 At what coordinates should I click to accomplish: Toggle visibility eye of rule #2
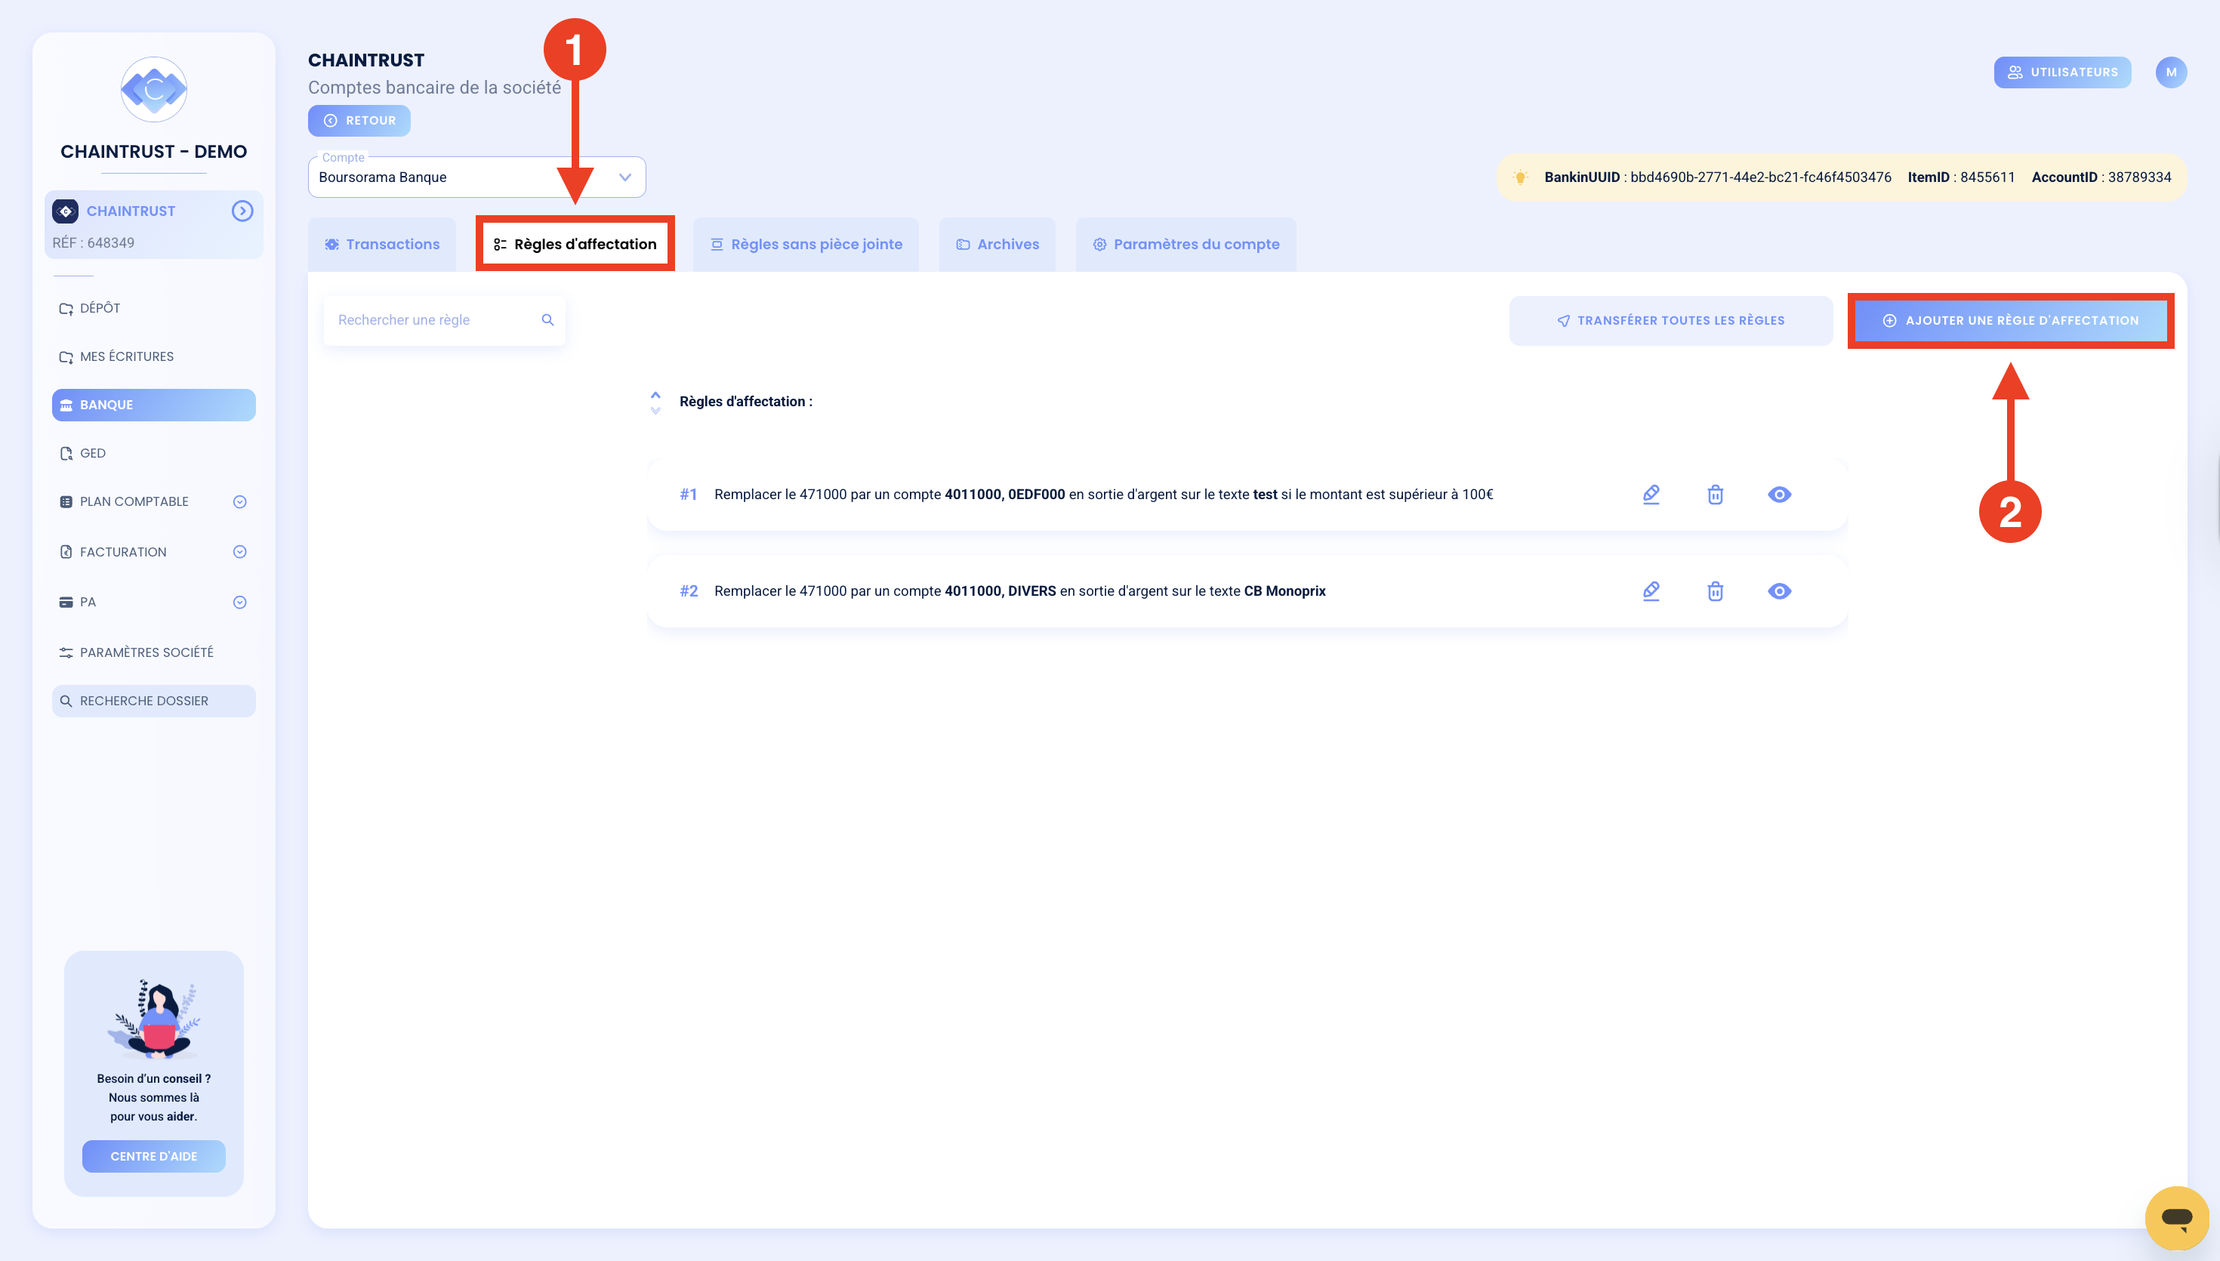[1779, 591]
